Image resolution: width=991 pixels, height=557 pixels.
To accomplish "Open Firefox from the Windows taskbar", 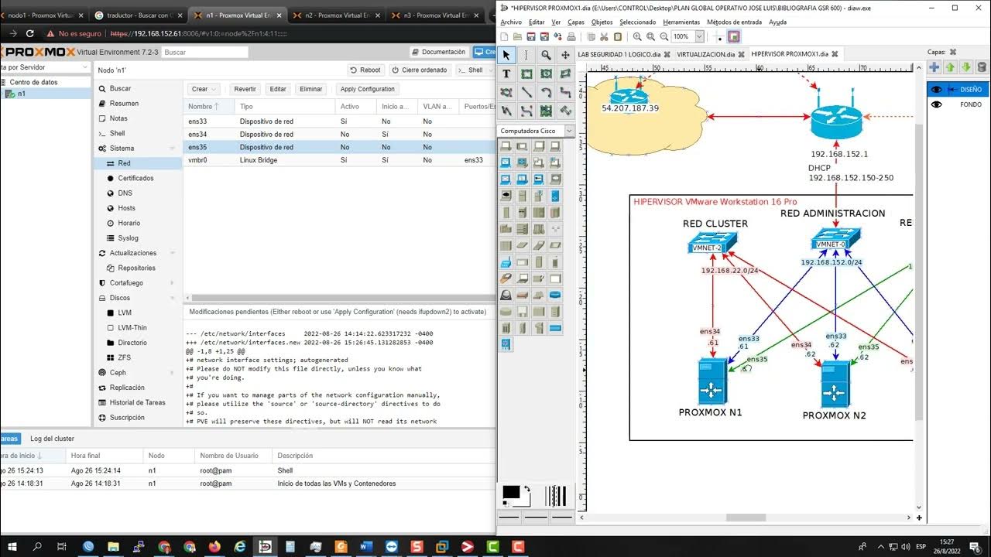I will click(214, 547).
